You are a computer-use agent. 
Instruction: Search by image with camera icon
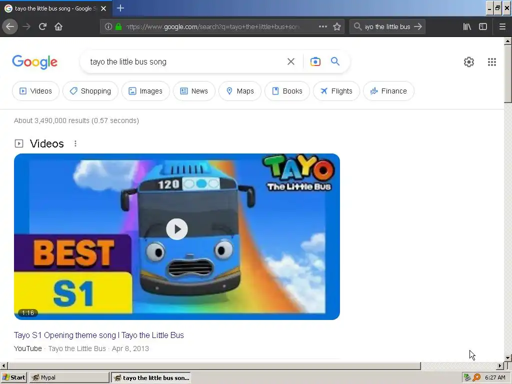tap(315, 61)
